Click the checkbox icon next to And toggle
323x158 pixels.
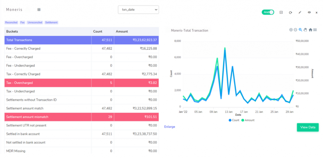(x=281, y=12)
